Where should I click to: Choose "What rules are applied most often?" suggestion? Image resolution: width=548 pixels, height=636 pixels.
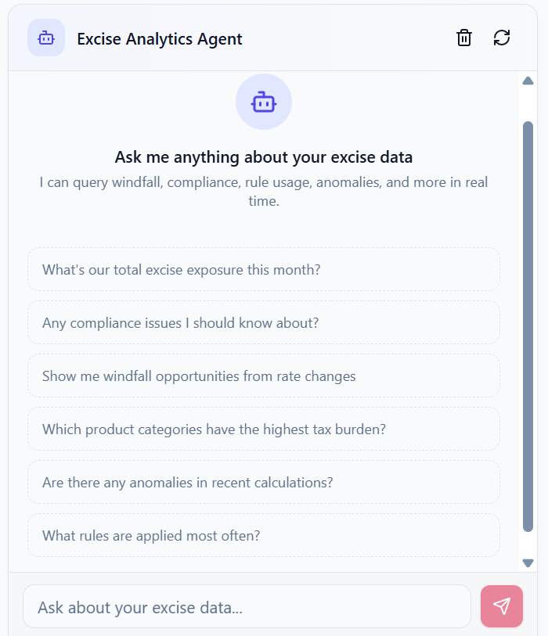(x=264, y=536)
